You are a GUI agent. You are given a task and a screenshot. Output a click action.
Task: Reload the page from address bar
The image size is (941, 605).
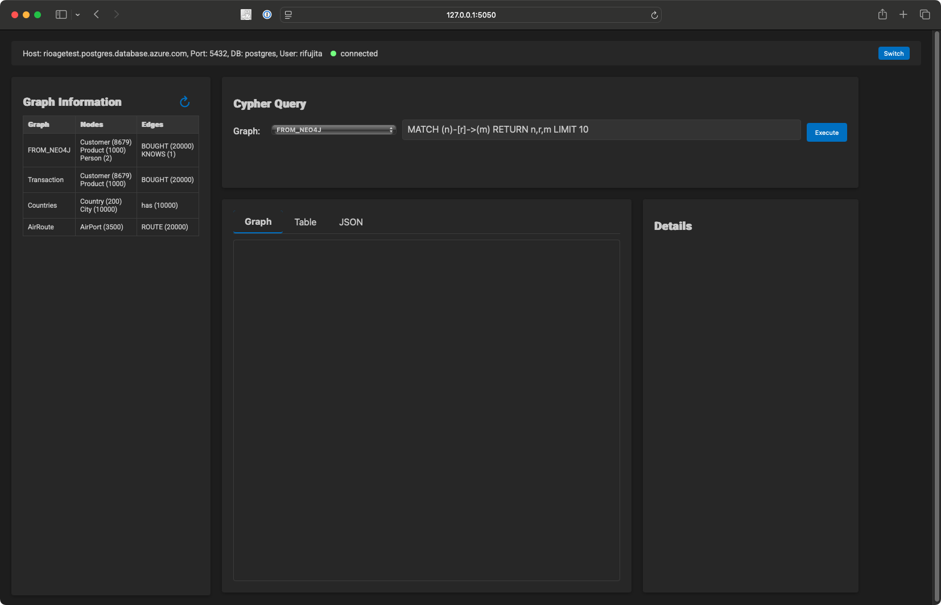pos(654,15)
